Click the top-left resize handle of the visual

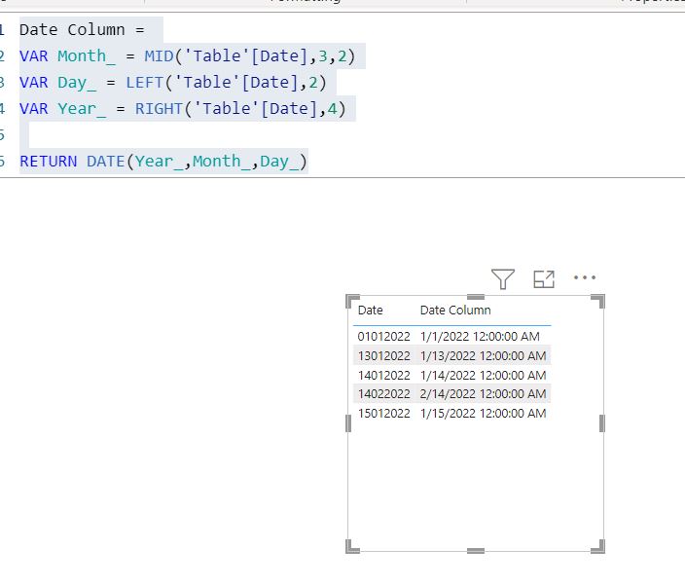[352, 301]
